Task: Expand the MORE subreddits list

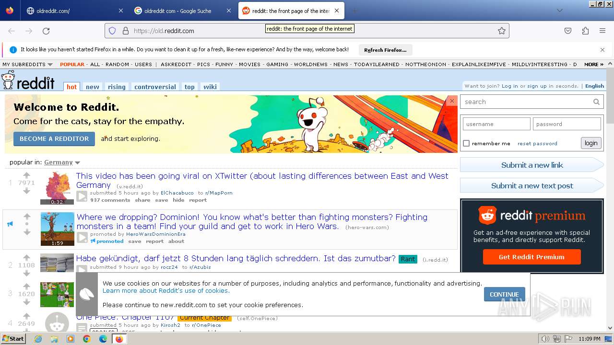Action: [x=594, y=64]
